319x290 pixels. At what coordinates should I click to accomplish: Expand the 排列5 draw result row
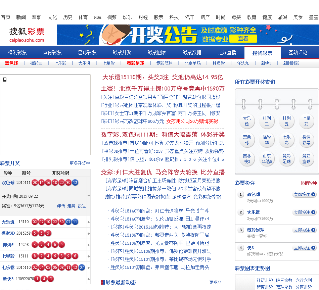pos(89,245)
